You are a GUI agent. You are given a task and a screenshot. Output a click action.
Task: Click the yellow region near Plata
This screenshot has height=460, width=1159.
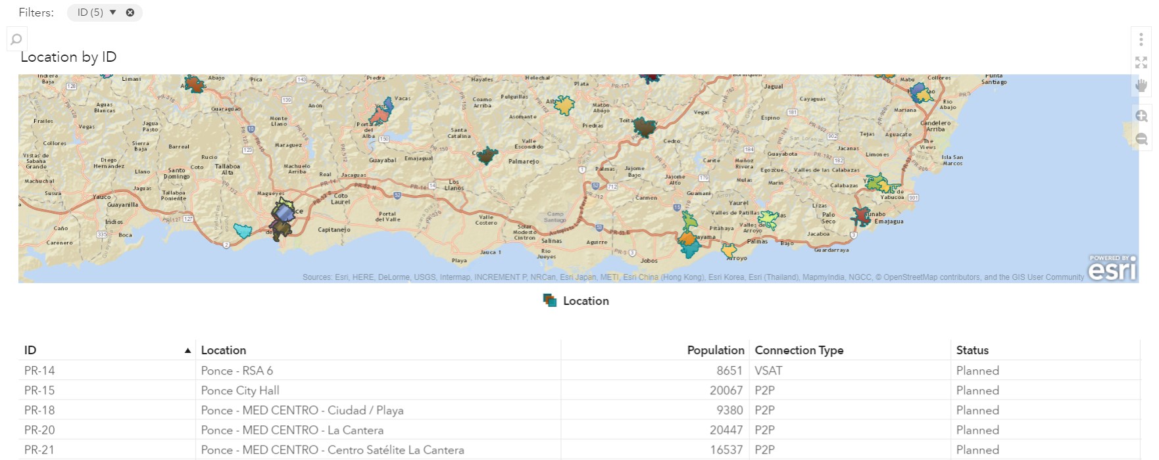[564, 104]
